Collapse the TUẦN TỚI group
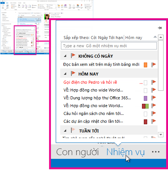 click(65, 131)
